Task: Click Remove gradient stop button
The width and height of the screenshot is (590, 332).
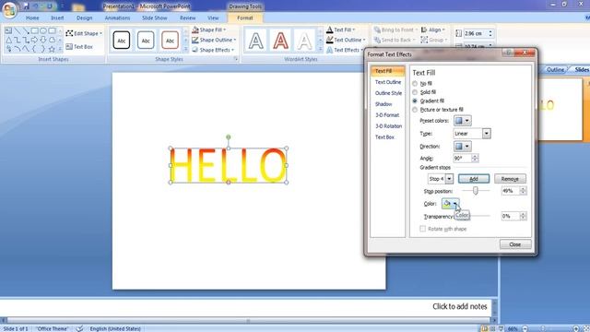Action: [510, 179]
